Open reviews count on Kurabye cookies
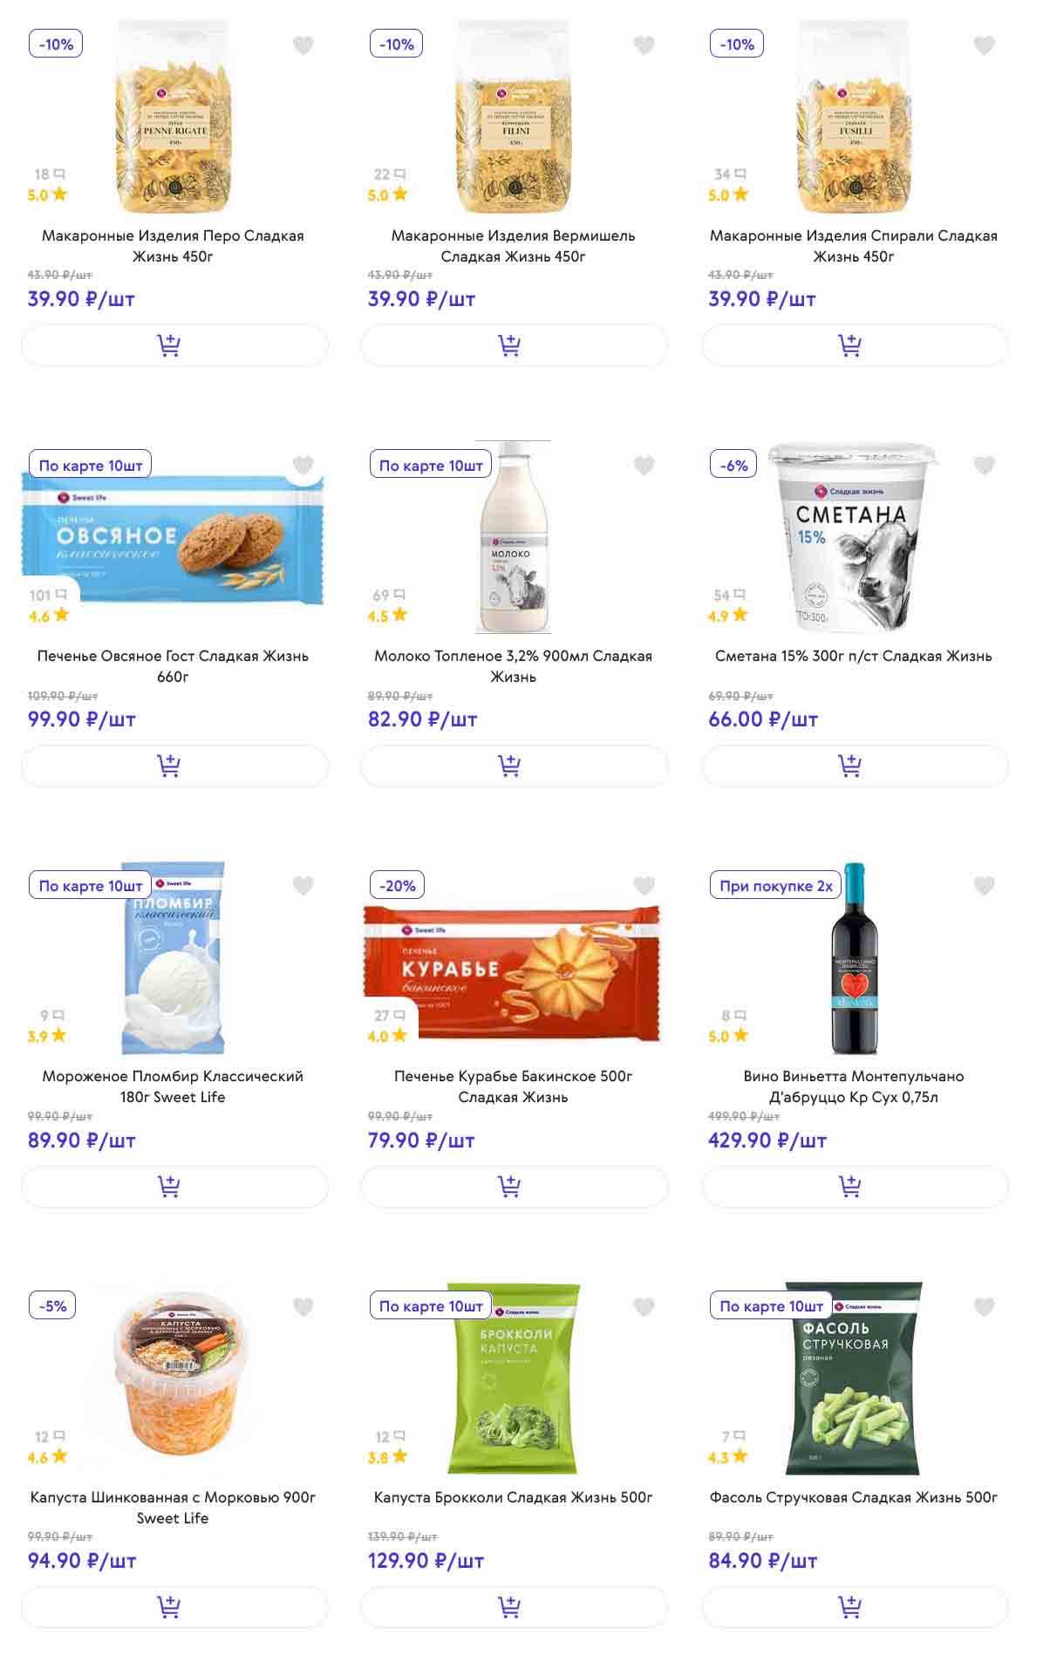The image size is (1050, 1655). [389, 1016]
